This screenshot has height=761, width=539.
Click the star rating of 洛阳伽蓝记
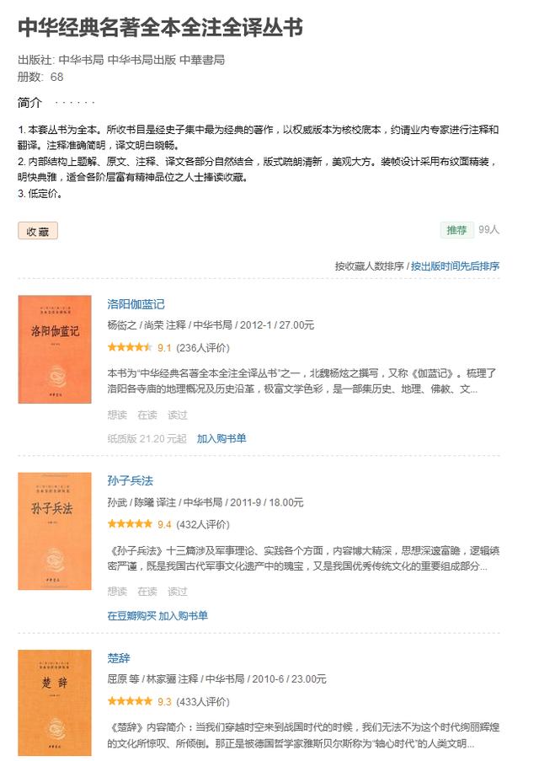point(130,347)
